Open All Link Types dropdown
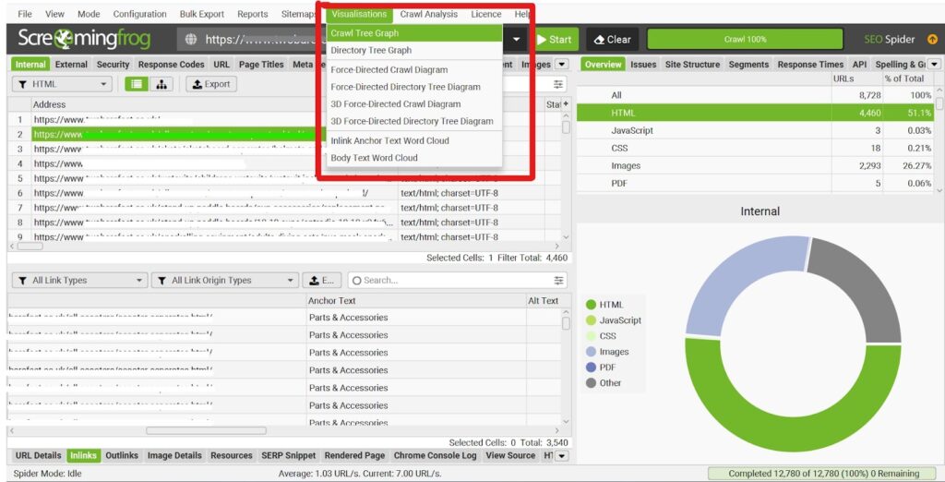945x482 pixels. [80, 281]
